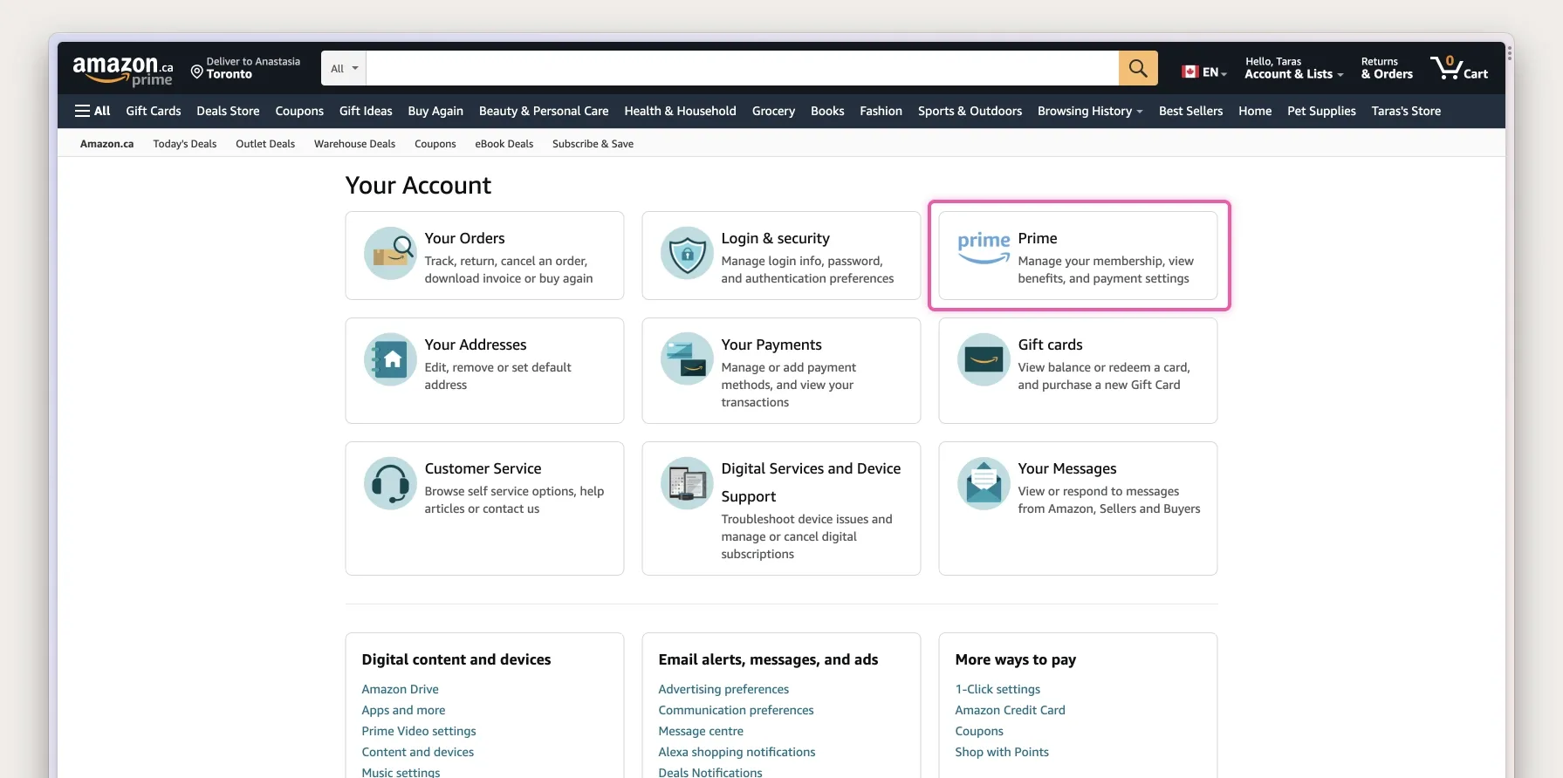Click the Your Messages envelope icon
This screenshot has height=778, width=1563.
[x=984, y=483]
